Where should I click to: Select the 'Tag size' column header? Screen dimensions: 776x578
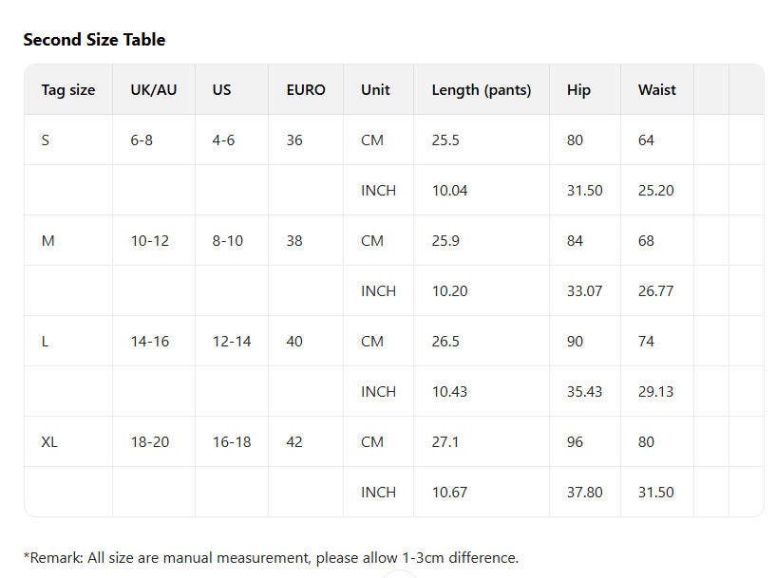pyautogui.click(x=68, y=90)
